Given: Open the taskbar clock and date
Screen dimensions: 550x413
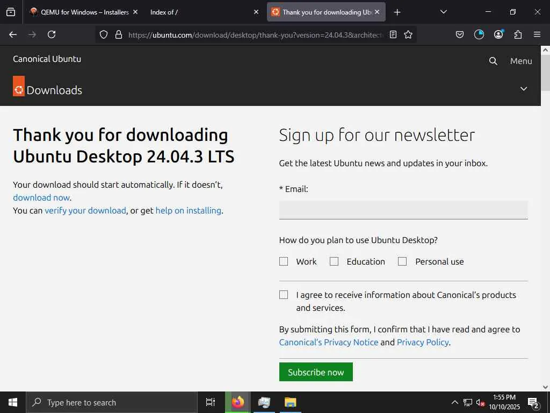Looking at the screenshot, I should 504,402.
